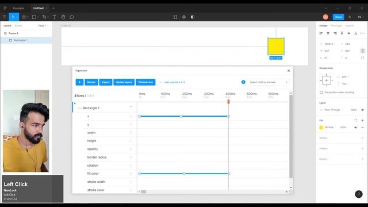Open the help question mark button
The image size is (368, 207).
coord(359,194)
